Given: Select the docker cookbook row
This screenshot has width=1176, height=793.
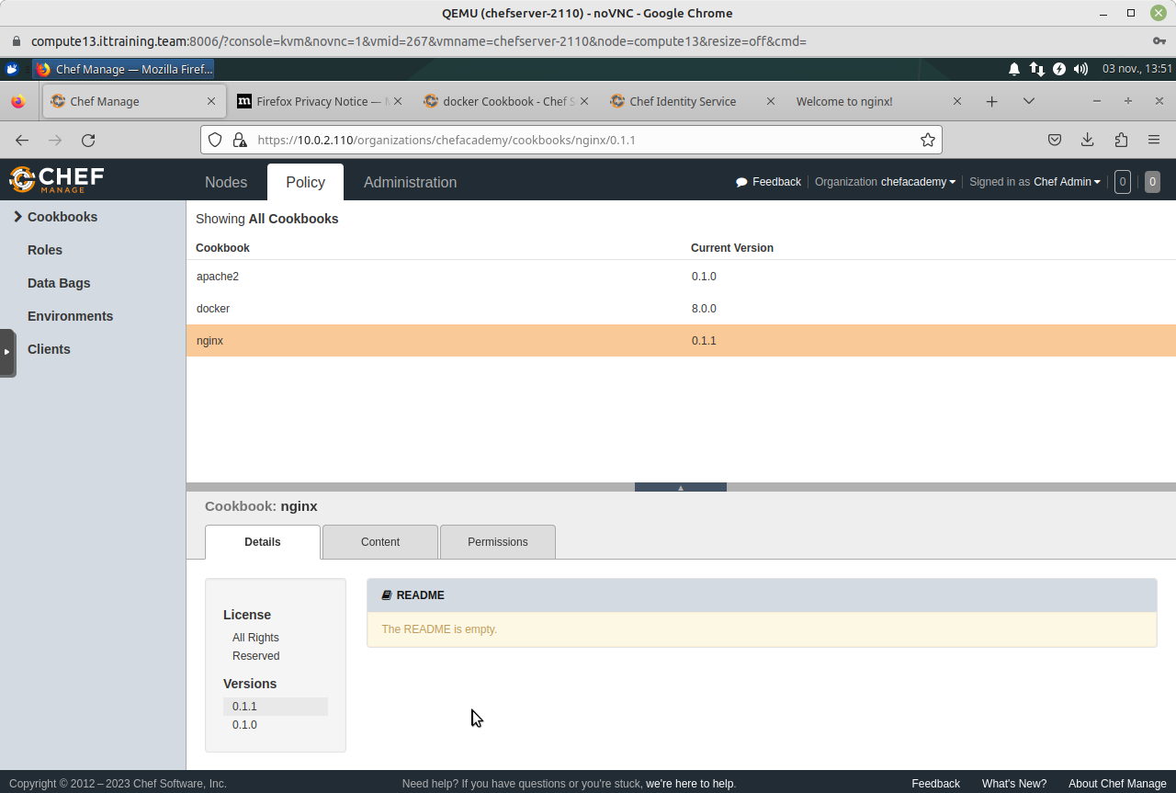Looking at the screenshot, I should pos(681,309).
